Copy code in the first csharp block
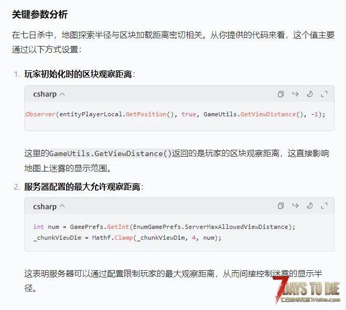 281,94
